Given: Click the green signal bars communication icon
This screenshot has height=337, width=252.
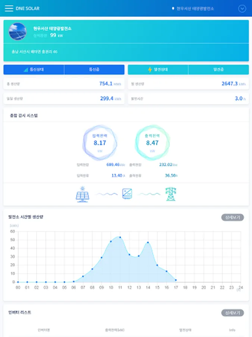Looking at the screenshot, I should 26,70.
